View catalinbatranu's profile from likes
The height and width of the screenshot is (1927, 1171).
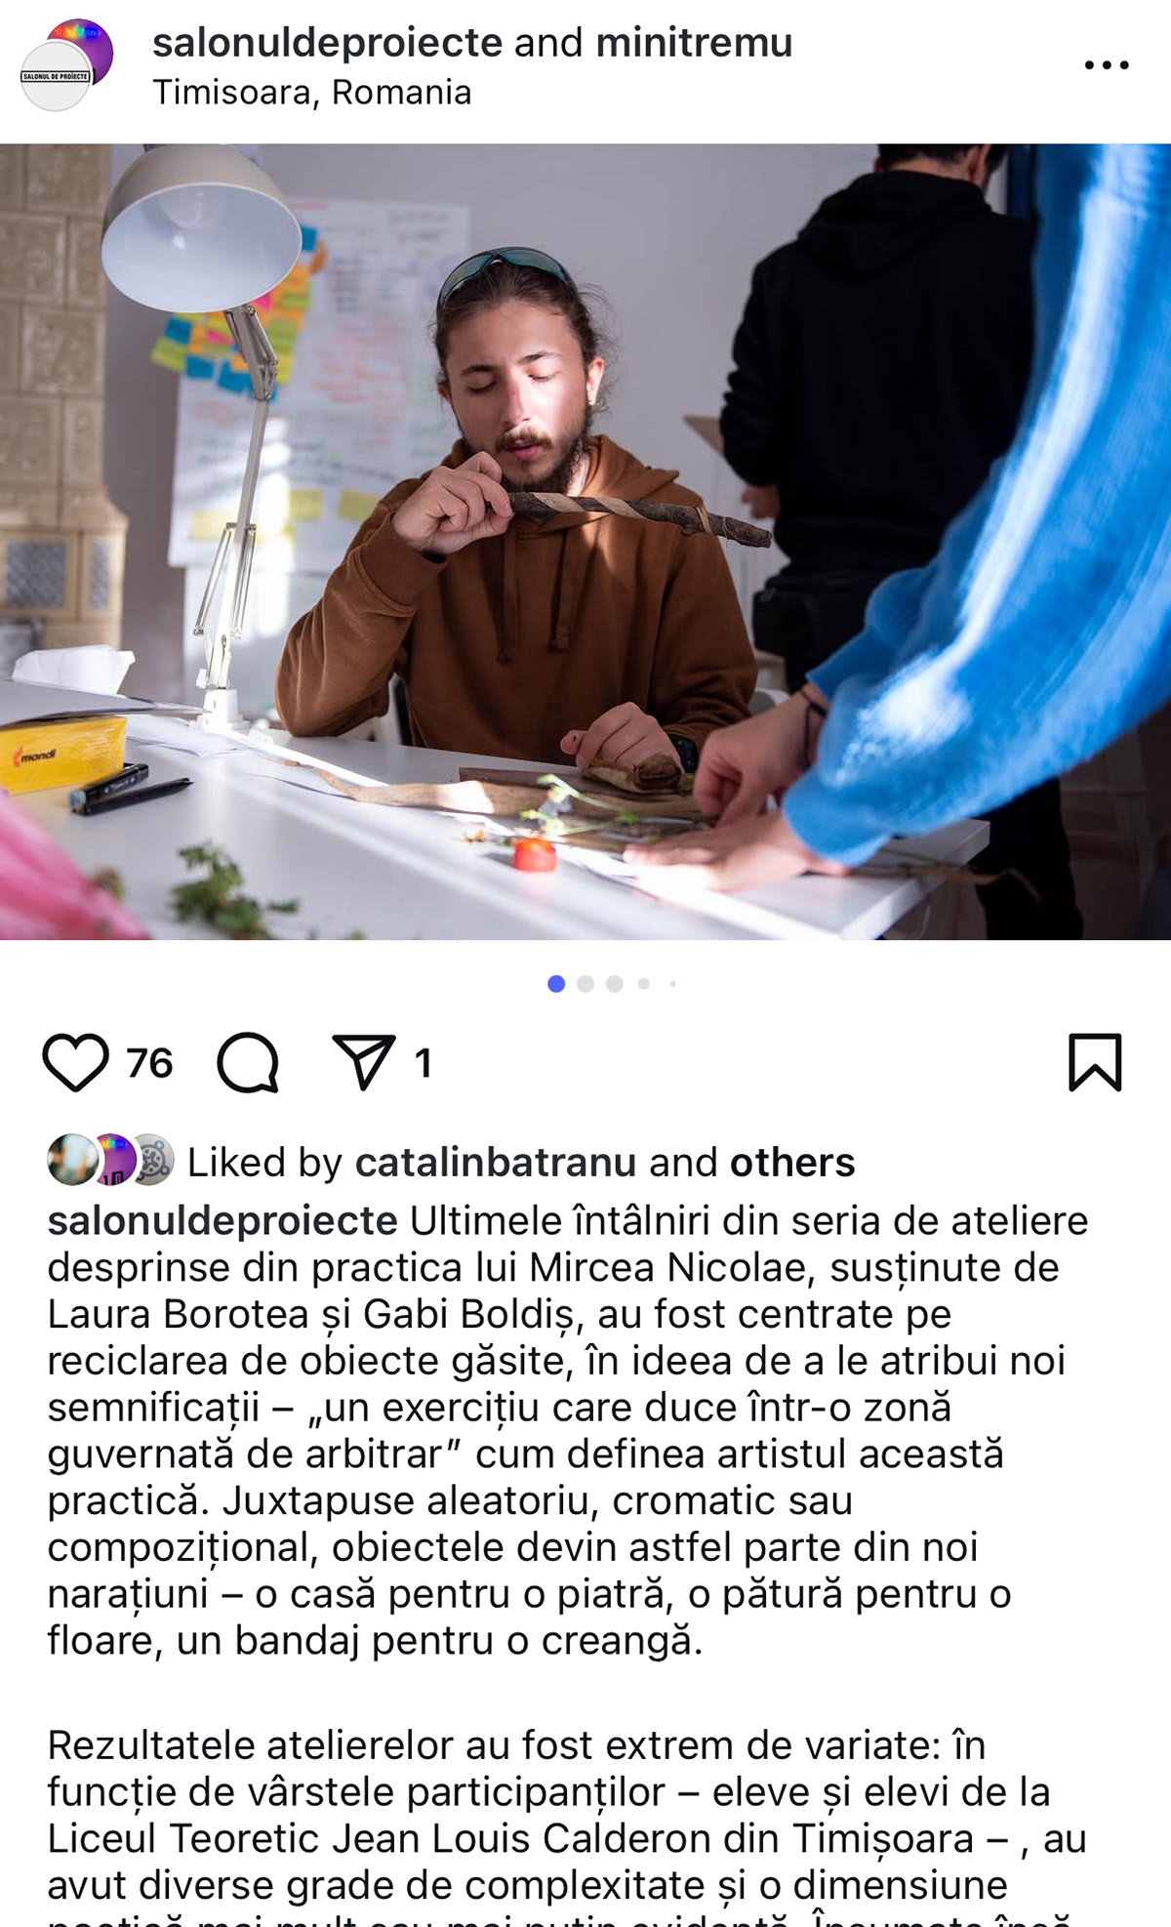click(x=496, y=1163)
